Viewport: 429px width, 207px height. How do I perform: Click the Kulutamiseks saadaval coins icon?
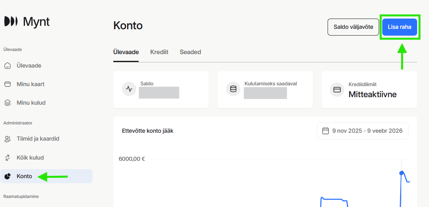pos(233,89)
